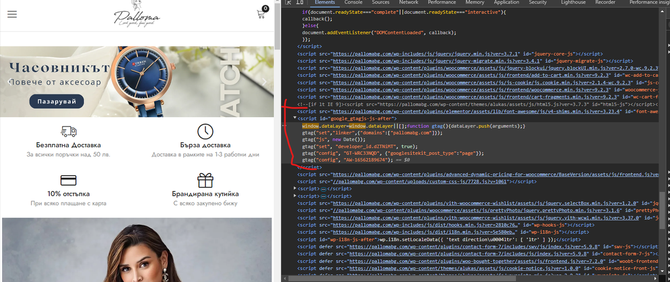Open the Security tab
The image size is (670, 282).
tap(538, 3)
